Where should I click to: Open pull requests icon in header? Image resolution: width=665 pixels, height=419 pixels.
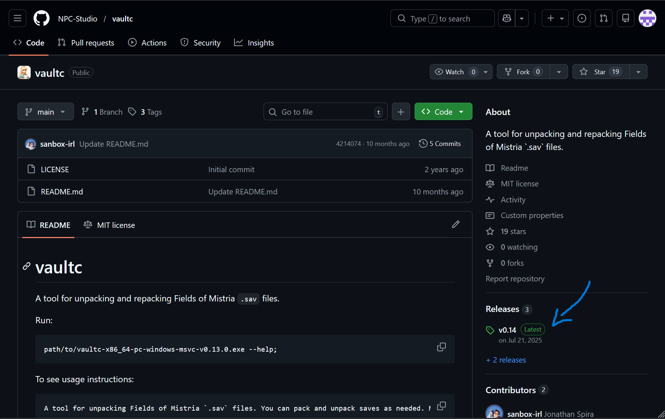click(x=604, y=18)
